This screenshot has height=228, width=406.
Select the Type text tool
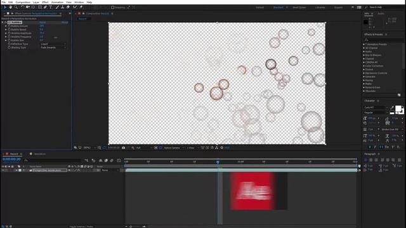pos(51,7)
